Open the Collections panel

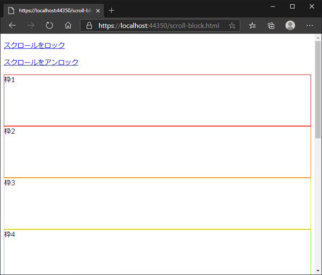click(271, 26)
